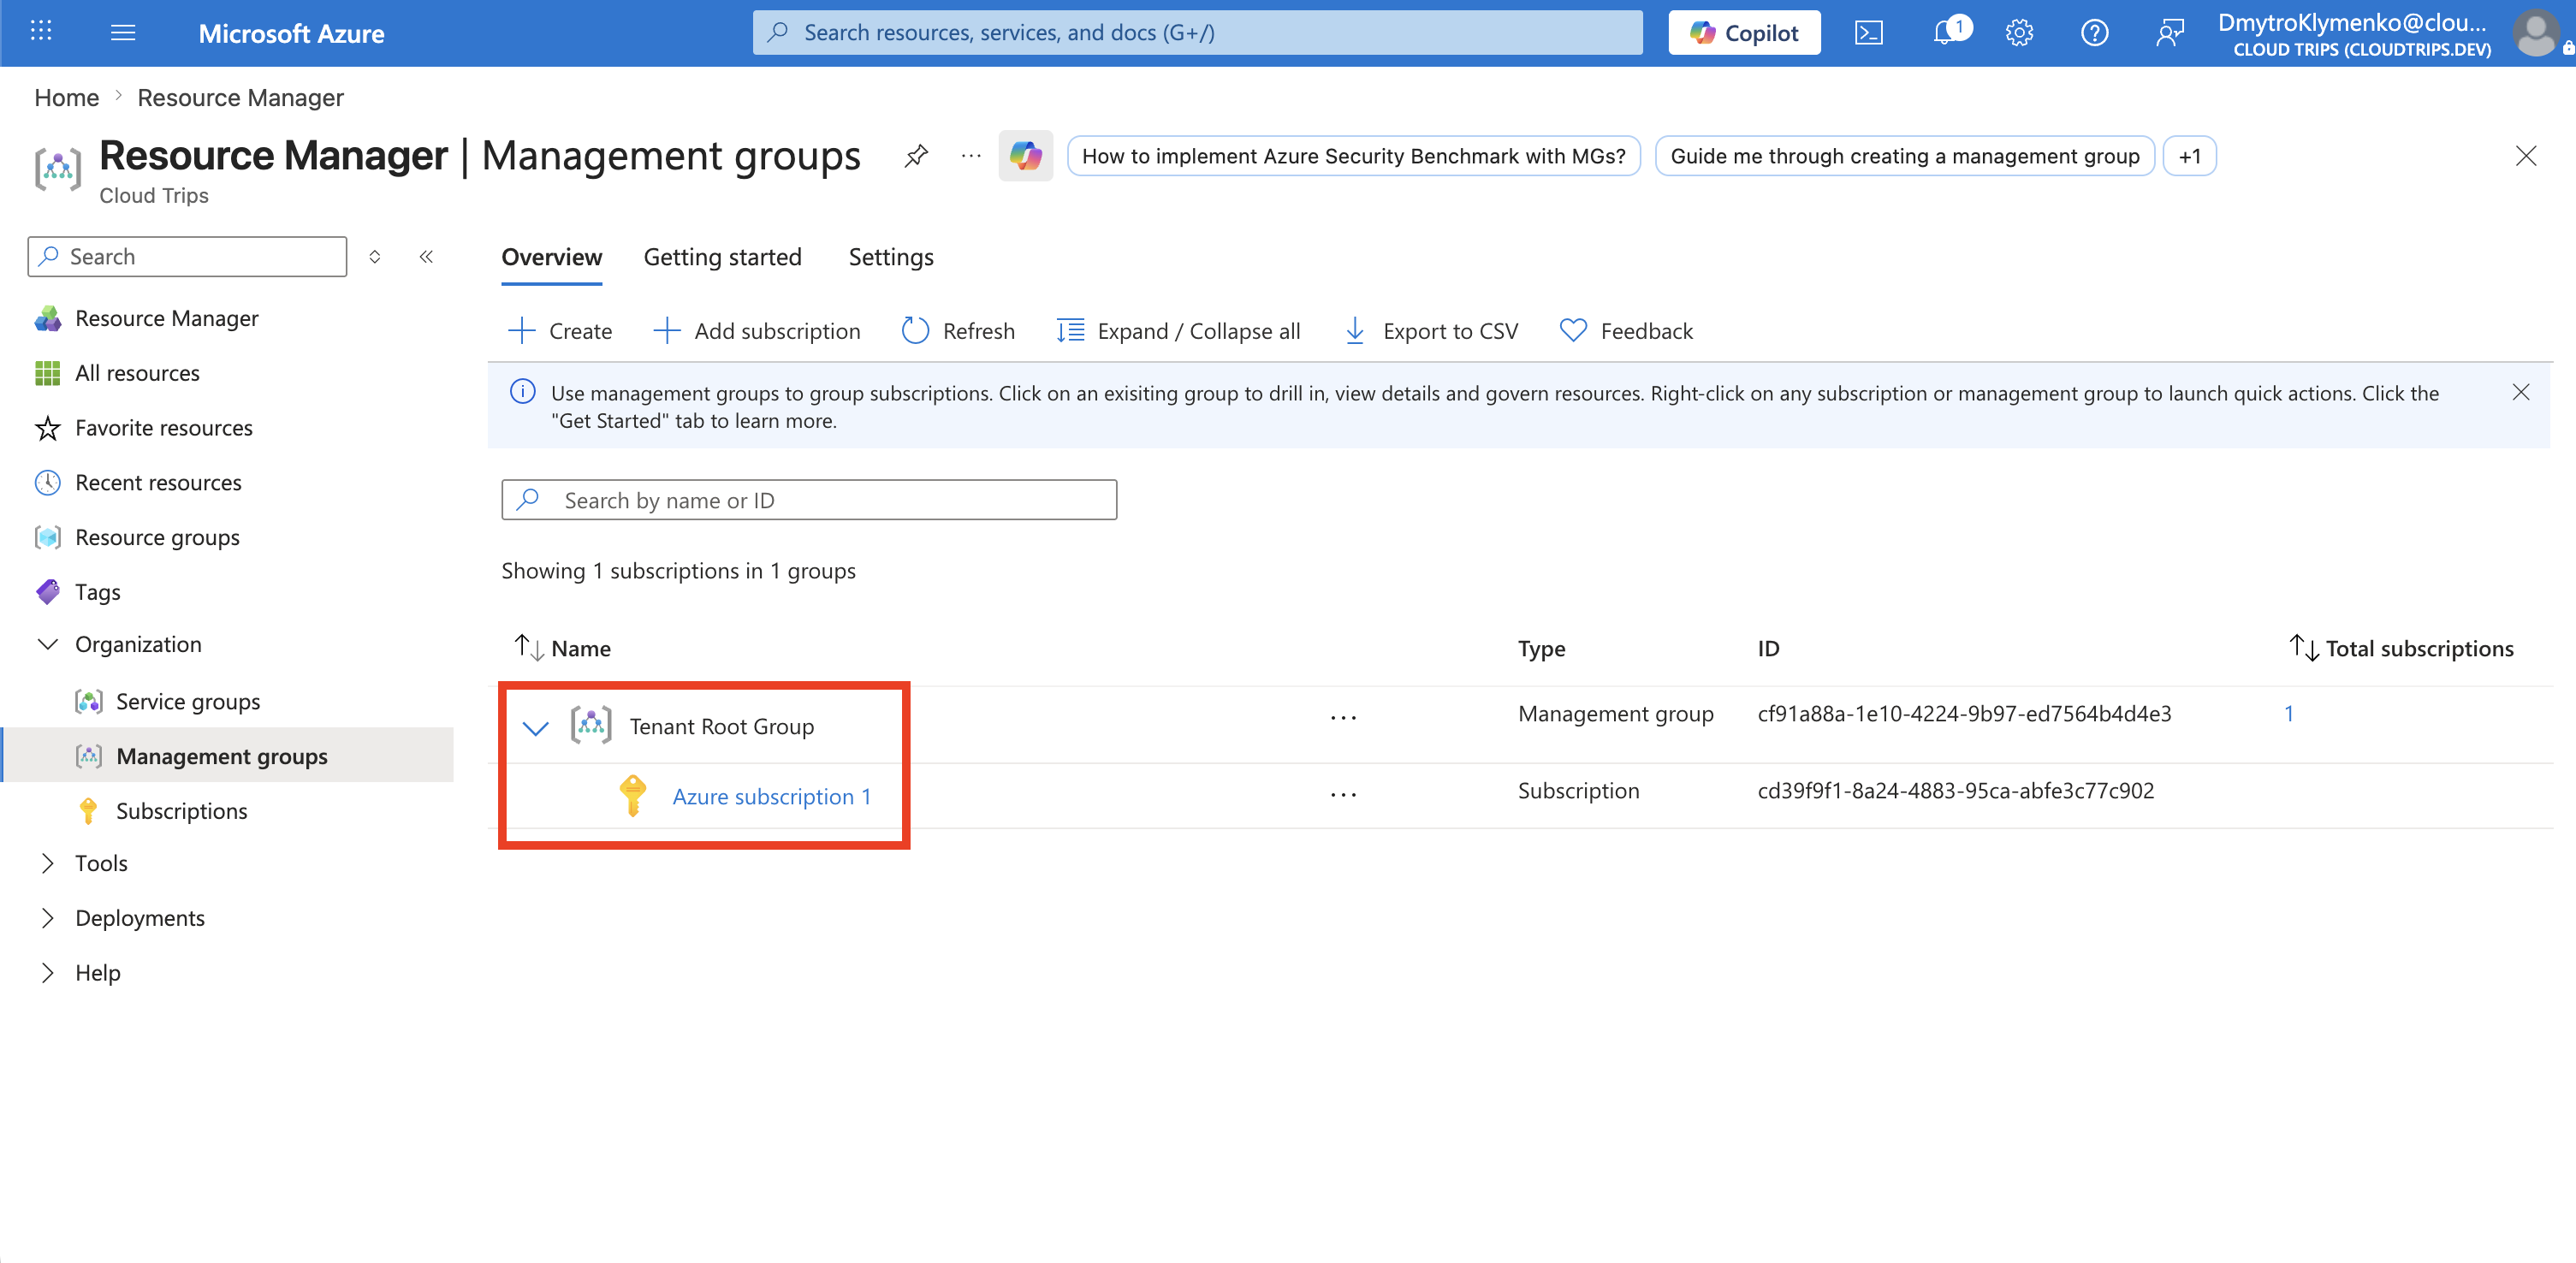Open Recent resources clock item
Viewport: 2576px width, 1263px height.
(x=158, y=483)
